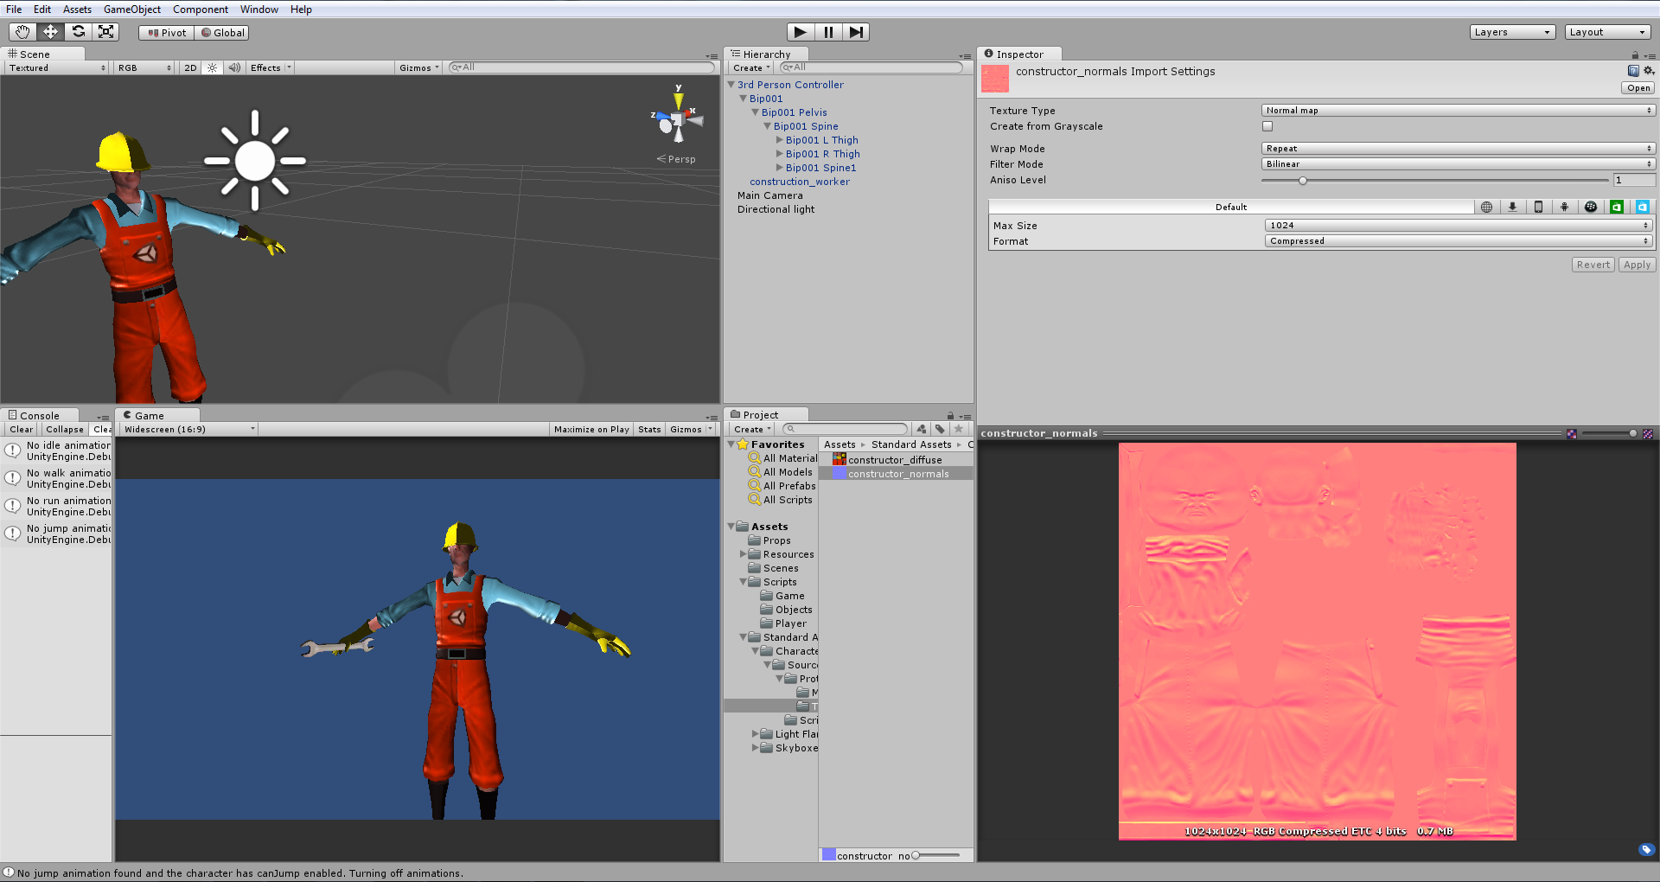The image size is (1660, 882).
Task: Open the Filter Mode Bilinear dropdown
Action: [1459, 164]
